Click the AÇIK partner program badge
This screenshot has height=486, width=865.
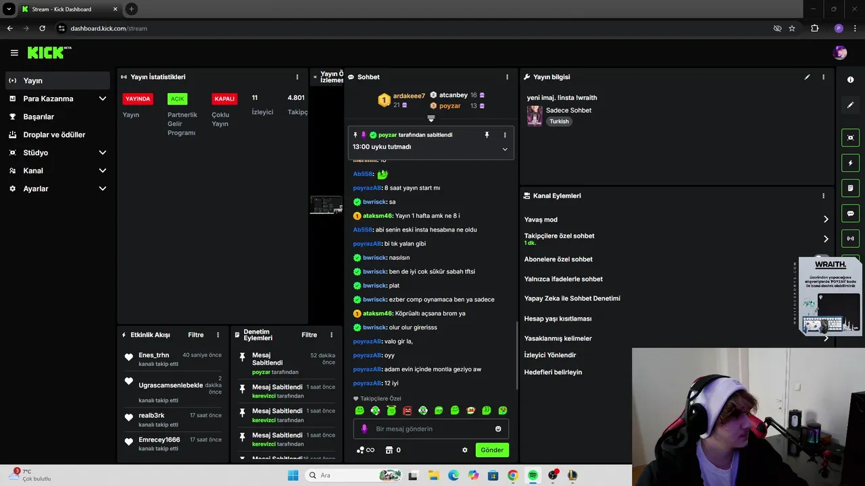[x=177, y=99]
